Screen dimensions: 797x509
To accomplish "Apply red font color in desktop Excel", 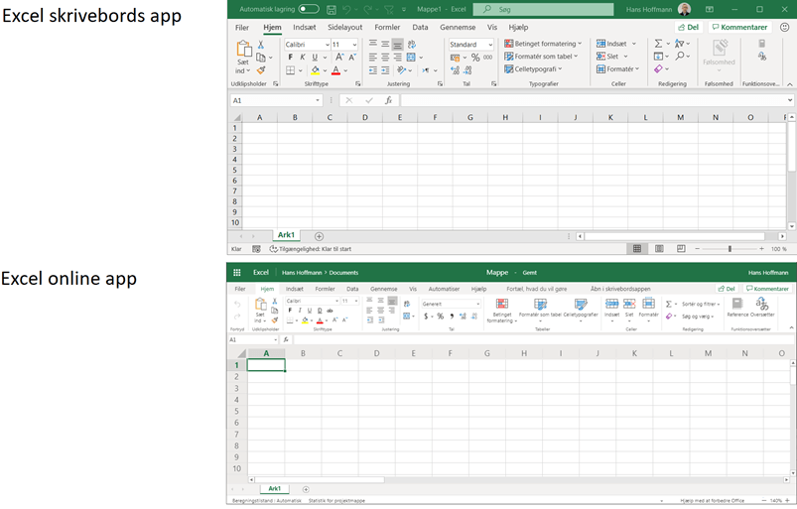I will click(x=336, y=70).
